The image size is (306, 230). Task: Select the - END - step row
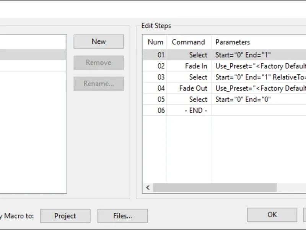pos(195,110)
